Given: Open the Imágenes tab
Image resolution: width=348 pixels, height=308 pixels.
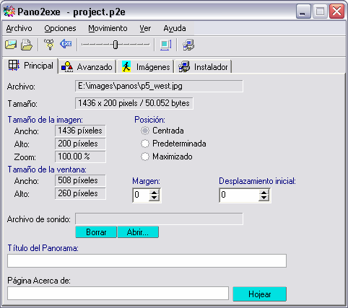Looking at the screenshot, I should [146, 67].
